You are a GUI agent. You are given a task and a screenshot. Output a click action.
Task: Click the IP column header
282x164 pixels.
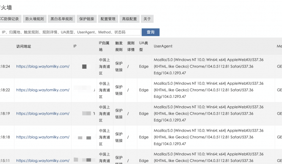(75, 46)
